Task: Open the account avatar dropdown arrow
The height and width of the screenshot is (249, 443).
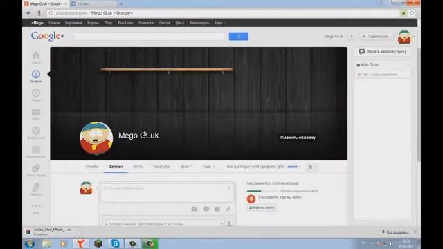Action: pyautogui.click(x=414, y=37)
